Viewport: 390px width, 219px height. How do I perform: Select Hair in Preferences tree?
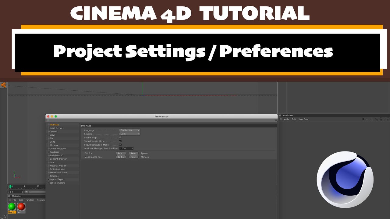tap(52, 162)
